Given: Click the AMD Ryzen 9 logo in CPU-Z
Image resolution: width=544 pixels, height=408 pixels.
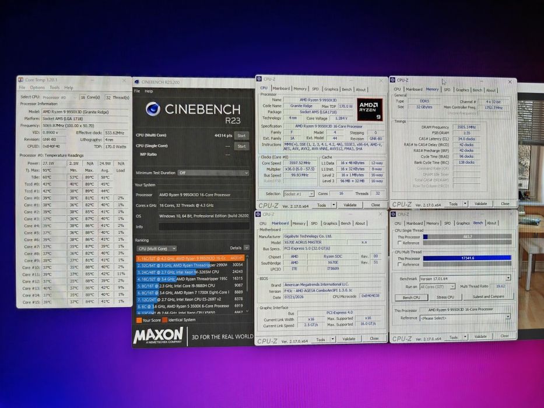Looking at the screenshot, I should tap(370, 110).
